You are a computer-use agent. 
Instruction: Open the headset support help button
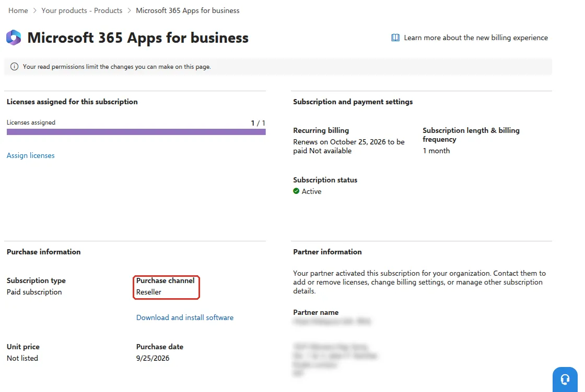(565, 379)
